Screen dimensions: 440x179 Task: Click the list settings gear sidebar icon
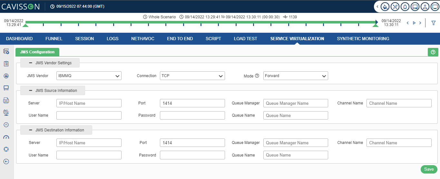pos(6,51)
